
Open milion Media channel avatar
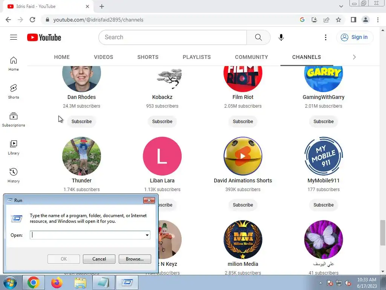[243, 239]
